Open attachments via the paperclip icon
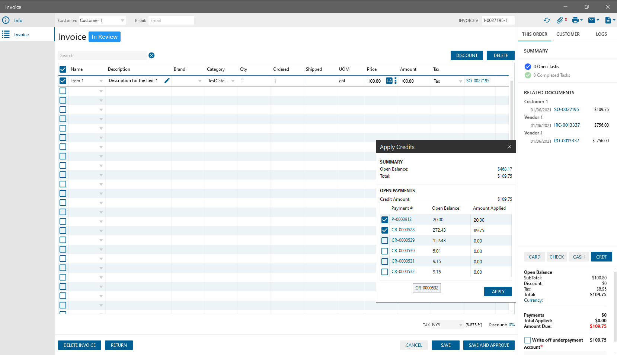This screenshot has width=617, height=355. click(x=560, y=20)
